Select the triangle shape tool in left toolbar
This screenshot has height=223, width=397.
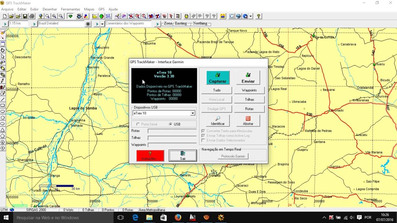(3, 130)
